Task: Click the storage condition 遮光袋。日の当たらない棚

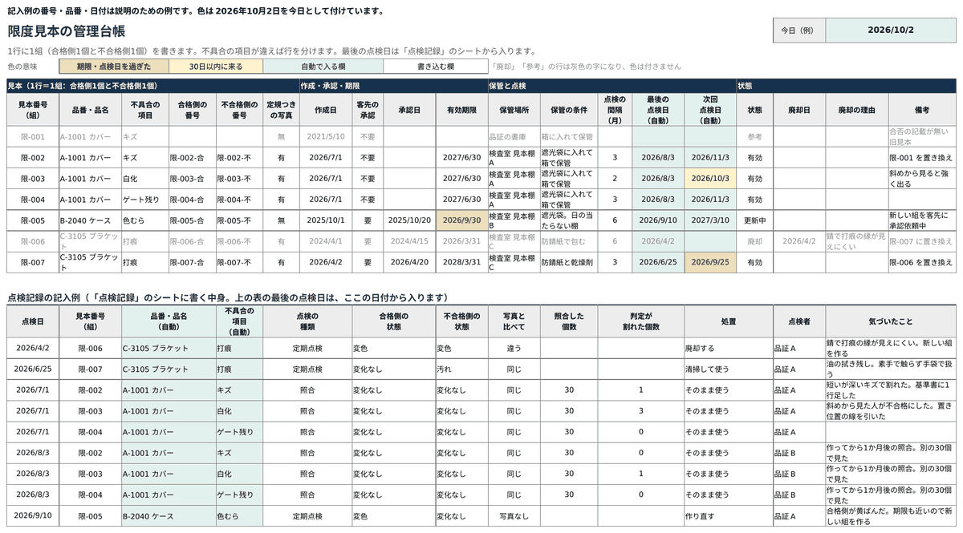Action: point(569,220)
